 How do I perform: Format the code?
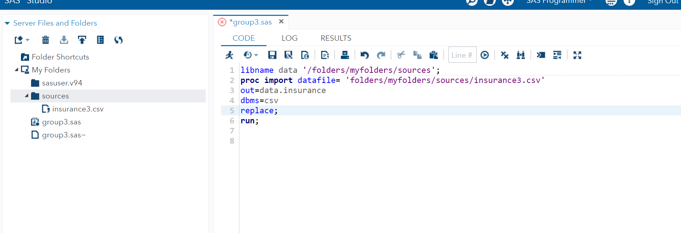tap(557, 55)
